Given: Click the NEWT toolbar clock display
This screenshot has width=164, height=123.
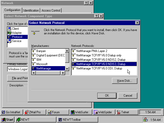Looking at the screenshot, I should (x=150, y=112).
